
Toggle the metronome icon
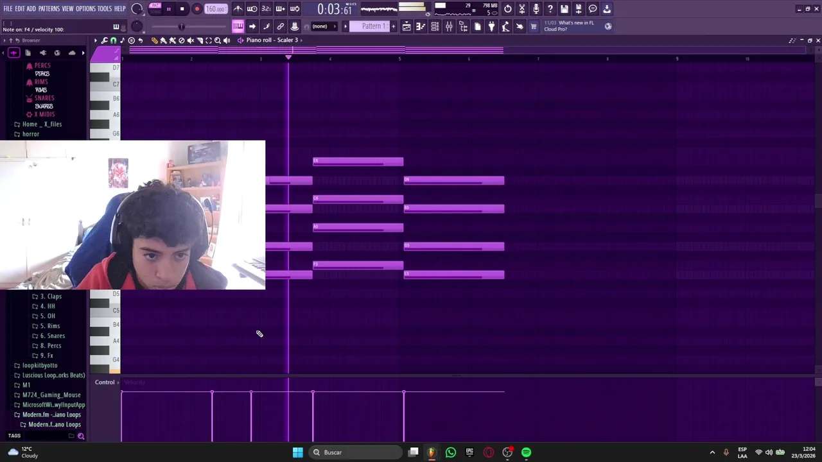coord(238,9)
